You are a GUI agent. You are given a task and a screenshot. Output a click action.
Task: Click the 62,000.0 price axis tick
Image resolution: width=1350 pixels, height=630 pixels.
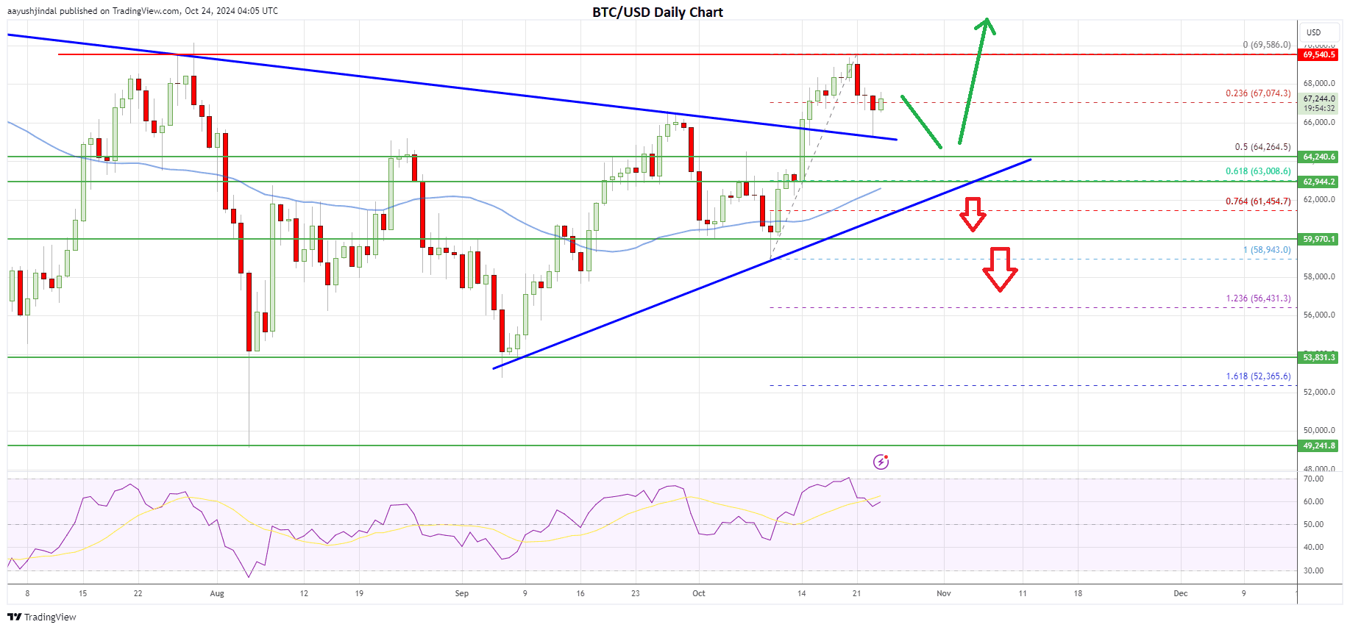(x=1319, y=199)
